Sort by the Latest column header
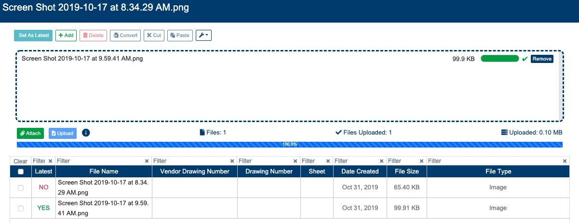The height and width of the screenshot is (223, 579). tap(43, 172)
